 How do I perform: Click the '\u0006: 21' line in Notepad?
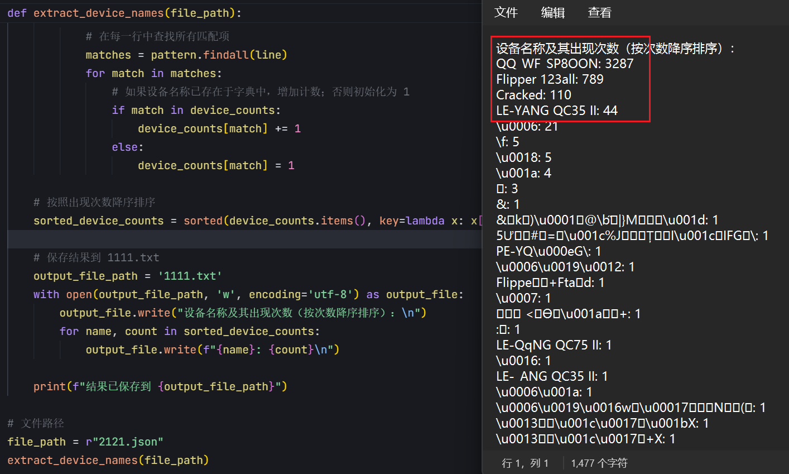[527, 126]
